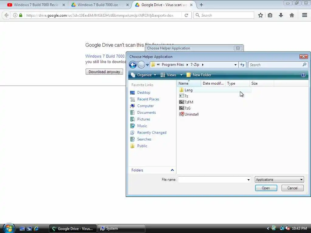Screen dimensions: 311x233
Task: Open the Firefox hamburger menu
Action: 305,15
